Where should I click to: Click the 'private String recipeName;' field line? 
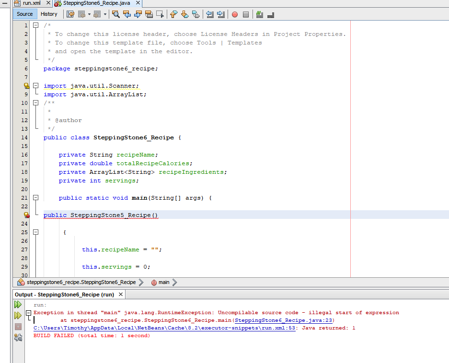108,155
